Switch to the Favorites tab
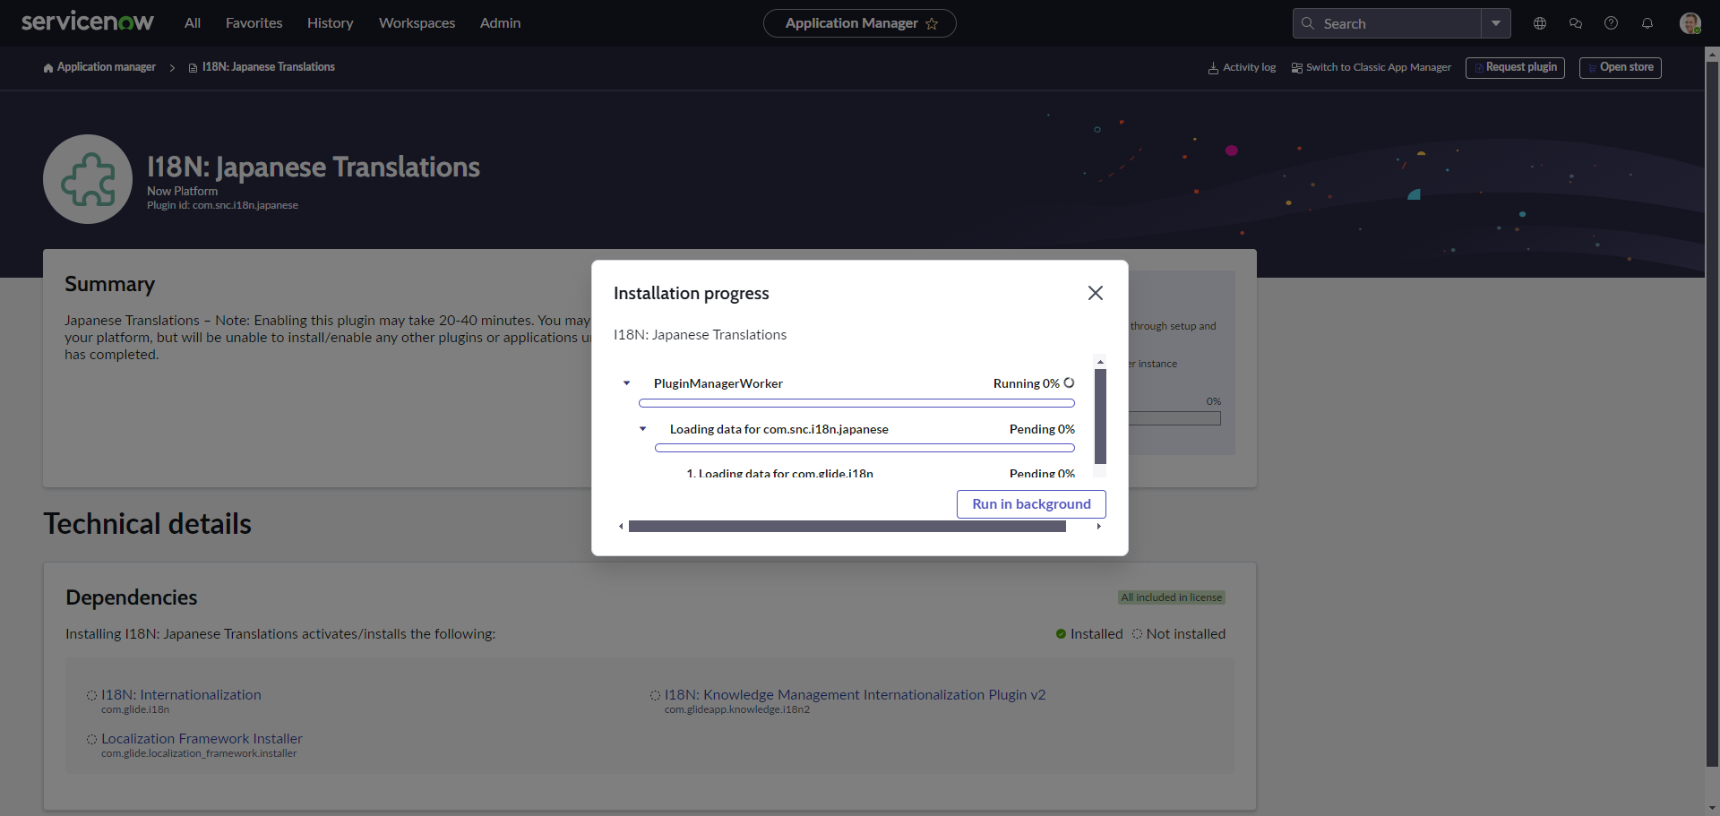 254,23
